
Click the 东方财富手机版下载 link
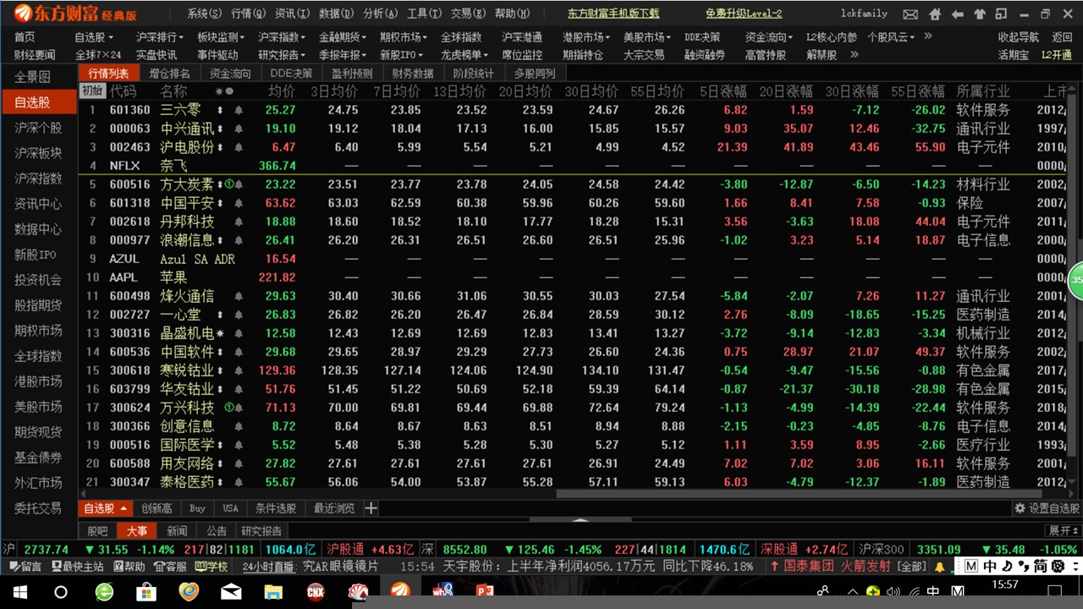coord(613,14)
